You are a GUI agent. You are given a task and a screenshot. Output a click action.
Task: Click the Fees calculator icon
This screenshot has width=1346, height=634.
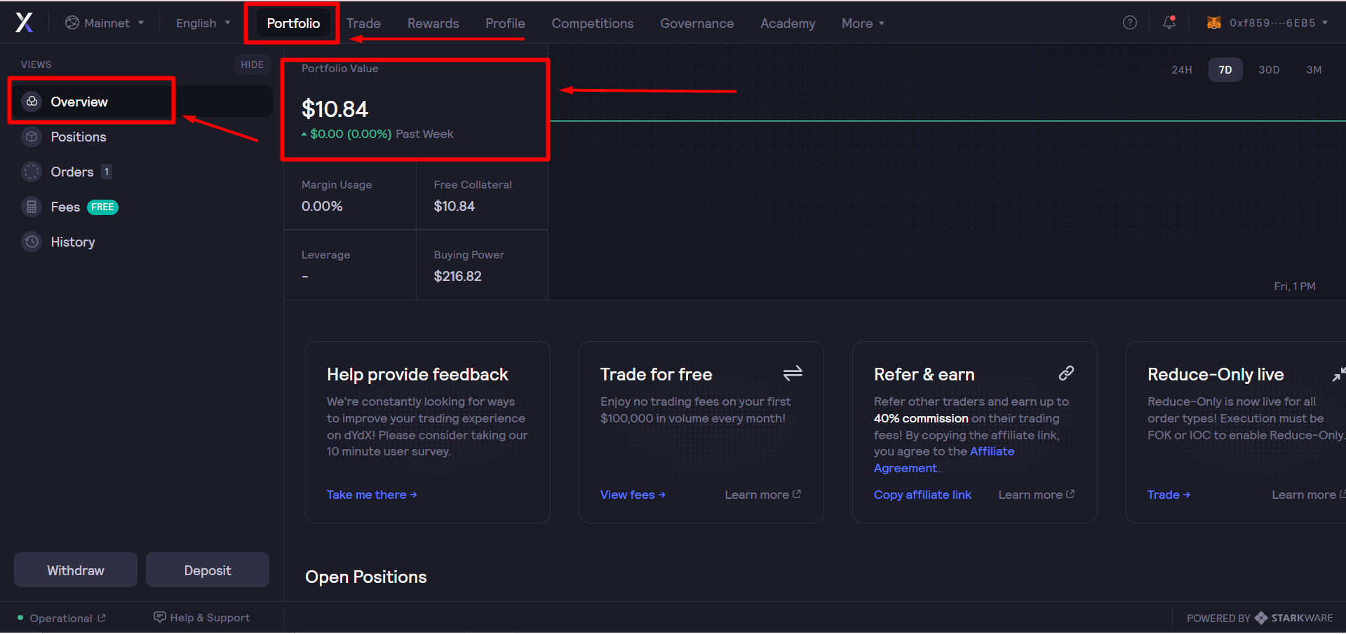32,207
